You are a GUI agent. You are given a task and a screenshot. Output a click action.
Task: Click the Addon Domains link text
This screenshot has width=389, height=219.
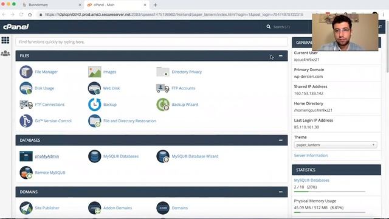tap(117, 208)
